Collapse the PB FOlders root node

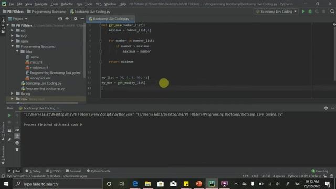pyautogui.click(x=8, y=25)
